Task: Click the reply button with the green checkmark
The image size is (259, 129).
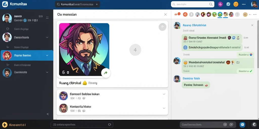Action: [x=245, y=71]
